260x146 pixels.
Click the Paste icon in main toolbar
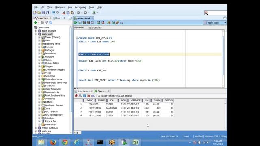[x=72, y=13]
